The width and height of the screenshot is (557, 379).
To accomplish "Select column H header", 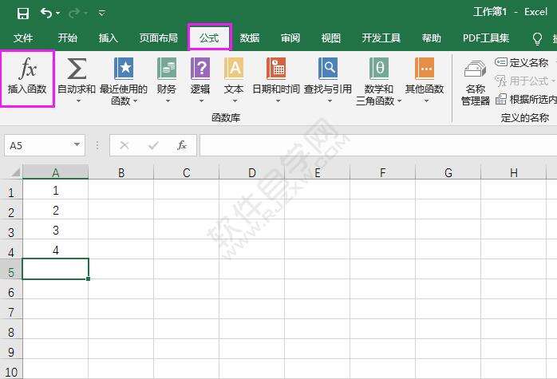I will tap(513, 172).
